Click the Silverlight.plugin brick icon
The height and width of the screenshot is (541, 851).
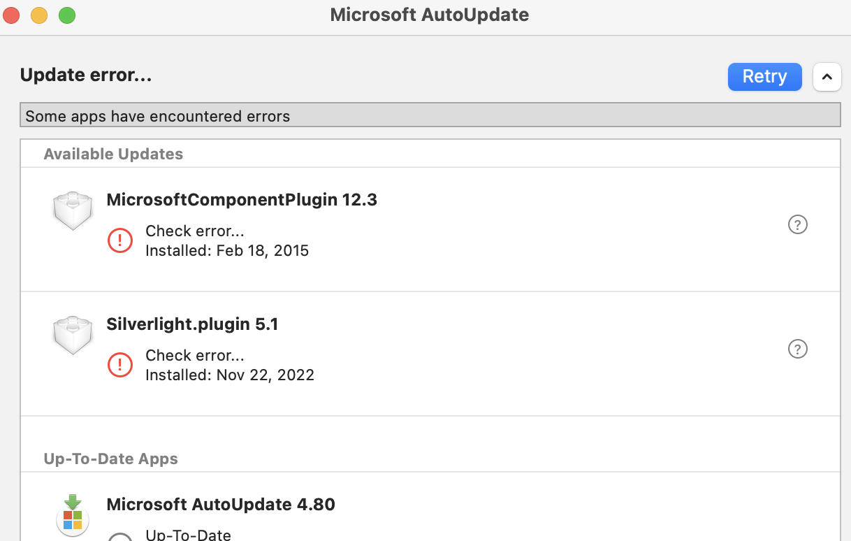[x=73, y=334]
